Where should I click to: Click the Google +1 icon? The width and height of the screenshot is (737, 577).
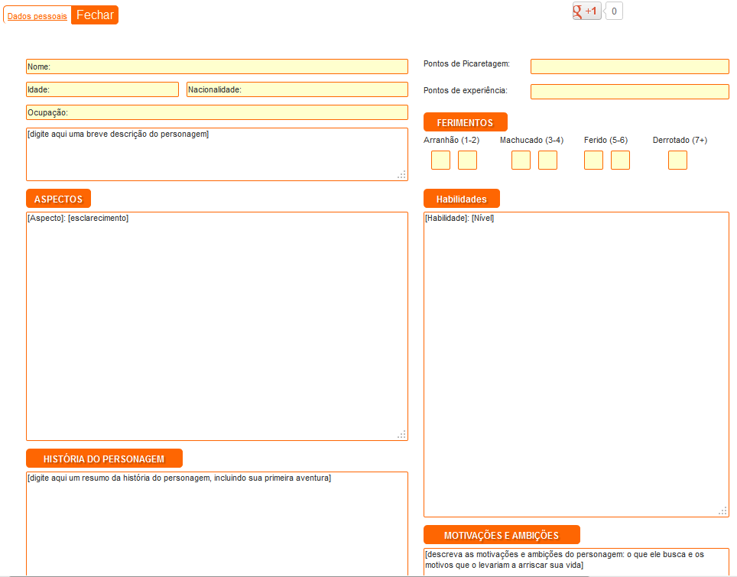click(586, 11)
